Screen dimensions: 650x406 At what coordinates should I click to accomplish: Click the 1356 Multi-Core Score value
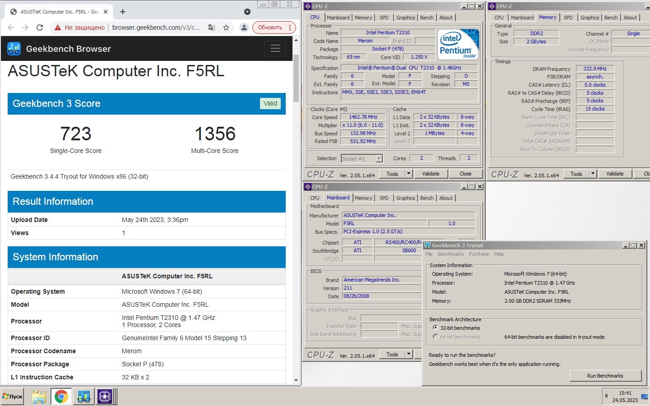point(215,134)
